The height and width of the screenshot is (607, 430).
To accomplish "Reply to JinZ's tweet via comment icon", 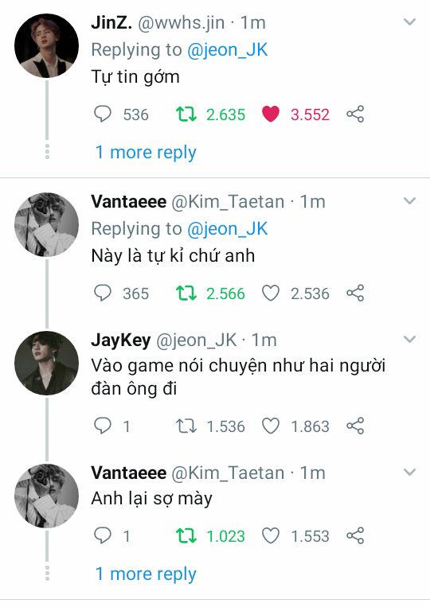I will coord(103,115).
